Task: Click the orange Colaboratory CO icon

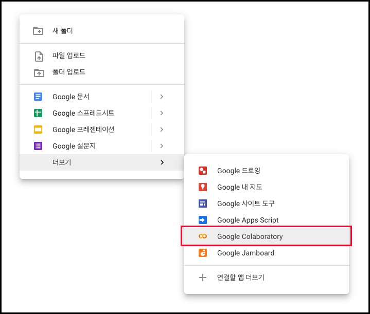Action: (203, 236)
